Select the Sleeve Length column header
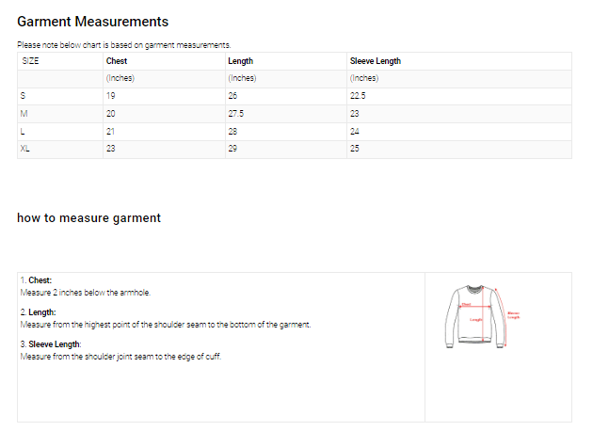 (375, 61)
